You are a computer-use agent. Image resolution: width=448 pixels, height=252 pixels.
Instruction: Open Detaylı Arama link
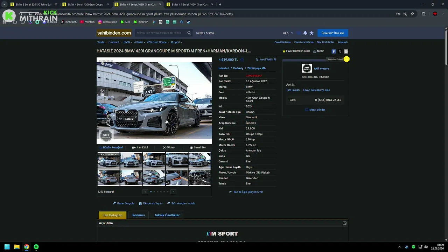(205, 33)
